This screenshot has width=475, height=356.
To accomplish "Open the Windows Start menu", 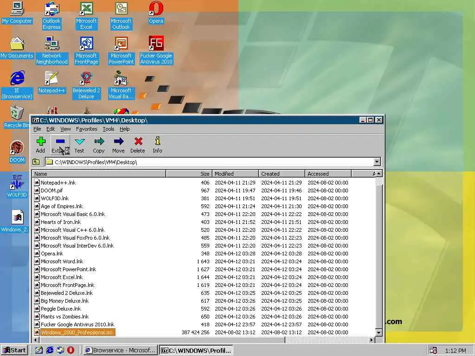I will pos(14,350).
